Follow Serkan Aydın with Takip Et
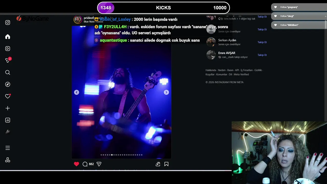This screenshot has height=184, width=327. (262, 42)
